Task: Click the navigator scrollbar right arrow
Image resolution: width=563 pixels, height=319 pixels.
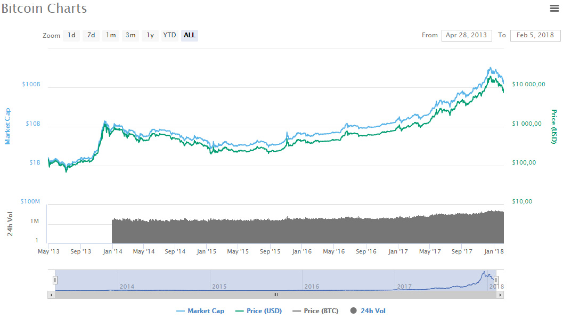Action: [x=500, y=295]
